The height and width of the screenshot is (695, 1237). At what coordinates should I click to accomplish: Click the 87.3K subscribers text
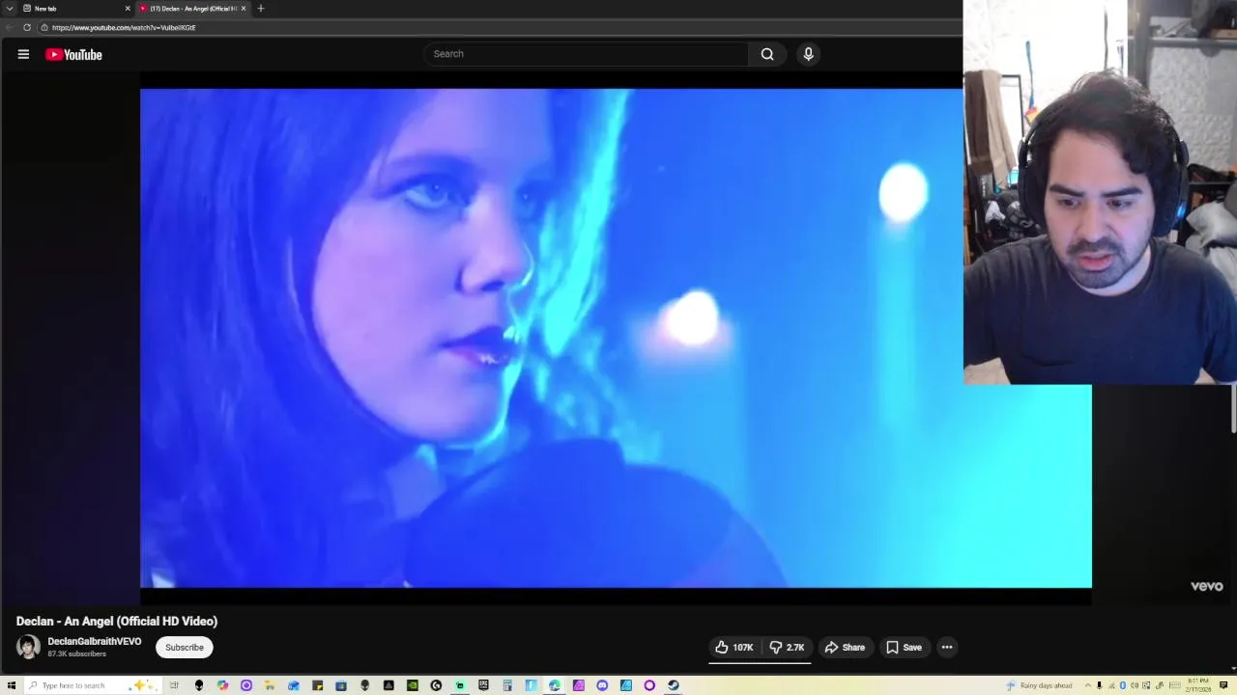[x=77, y=654]
